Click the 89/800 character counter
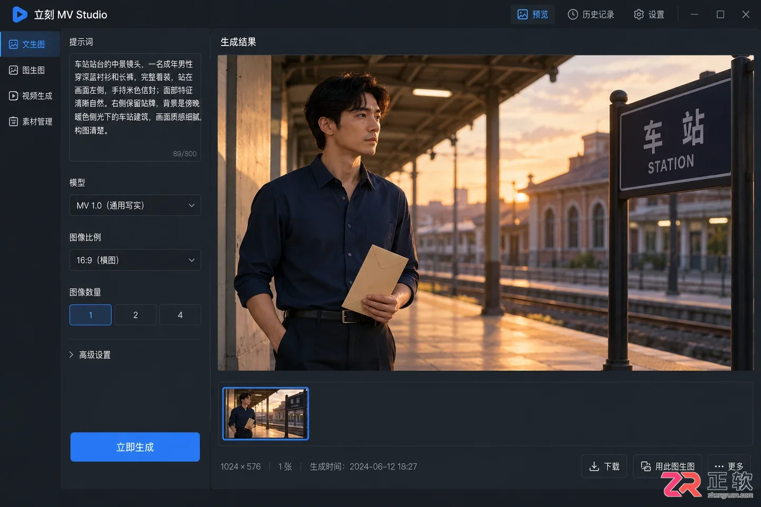761x507 pixels. click(184, 154)
